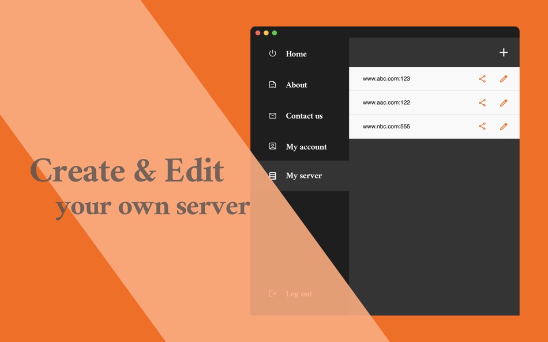This screenshot has width=548, height=342.
Task: Select the www.aac.com:122 address text
Action: pos(386,102)
